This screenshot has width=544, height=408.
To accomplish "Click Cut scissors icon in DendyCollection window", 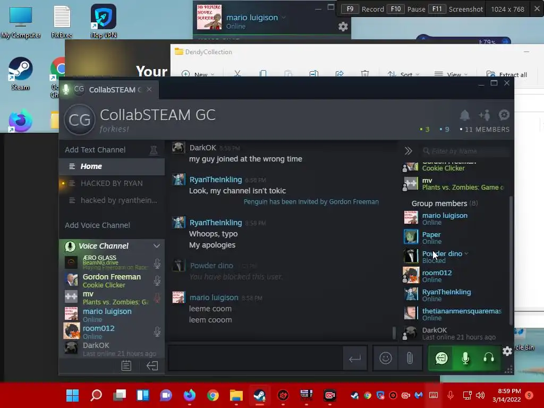I will pyautogui.click(x=237, y=73).
